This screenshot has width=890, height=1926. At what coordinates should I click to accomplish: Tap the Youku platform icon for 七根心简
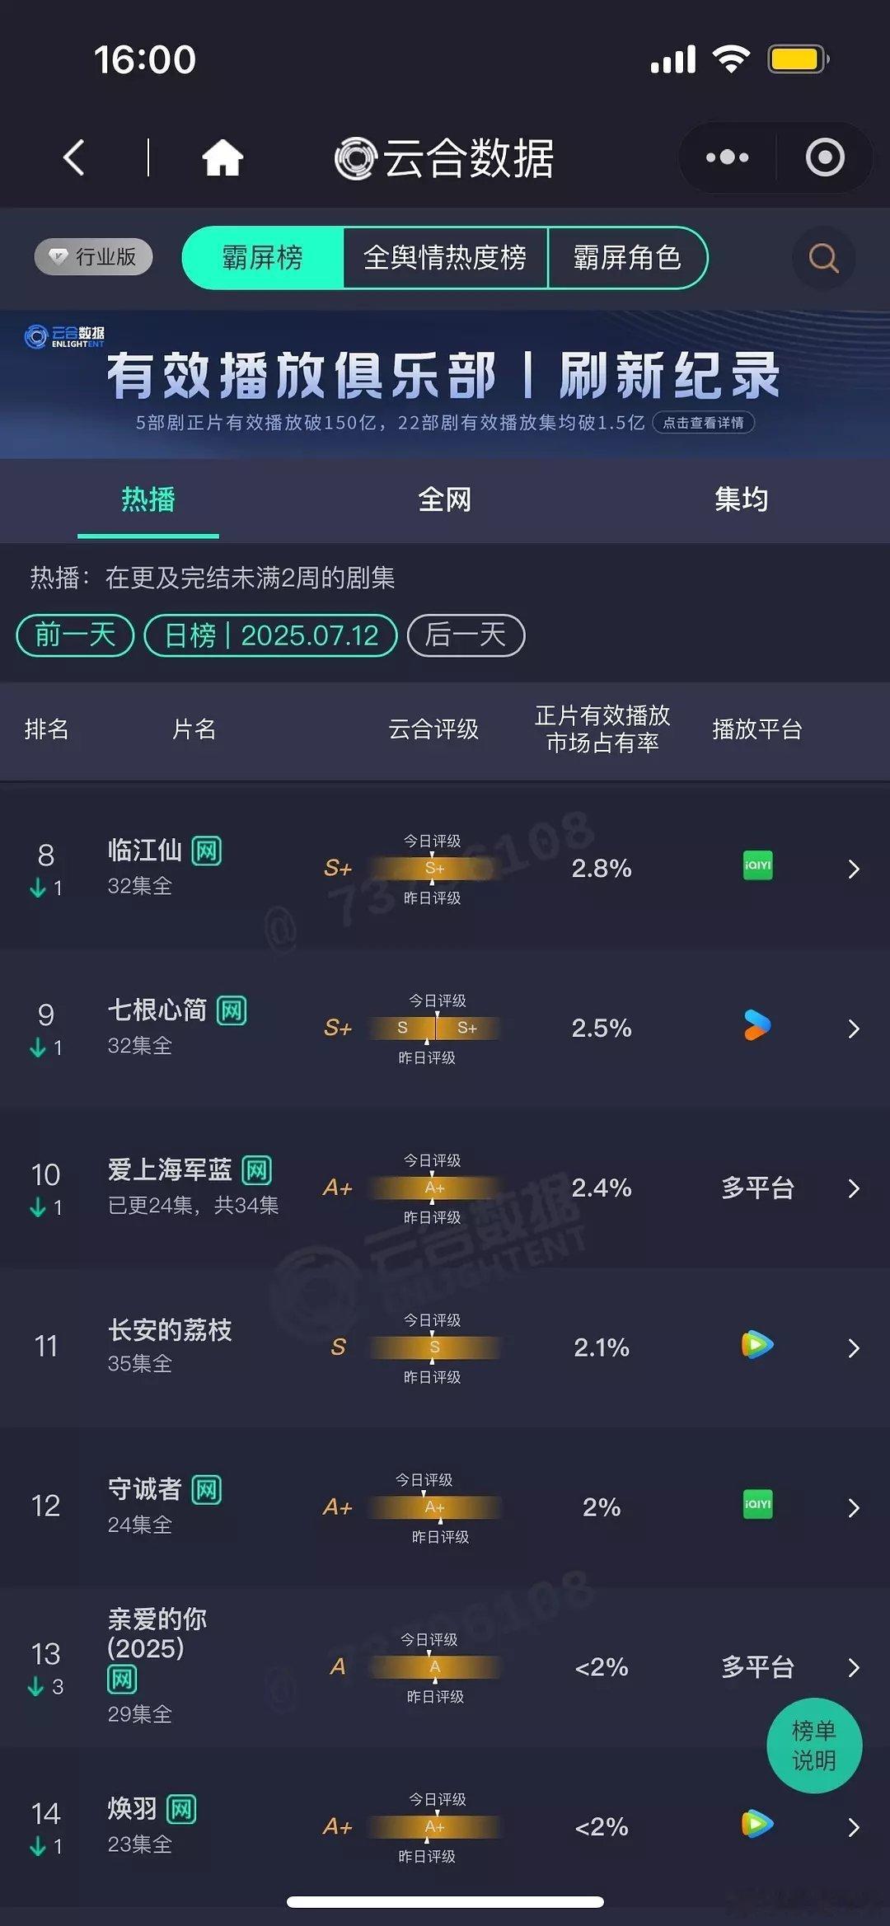click(x=757, y=1026)
